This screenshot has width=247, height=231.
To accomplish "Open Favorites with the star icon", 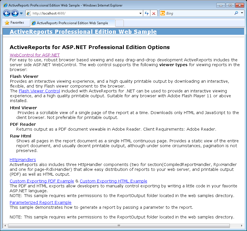I will coord(14,23).
